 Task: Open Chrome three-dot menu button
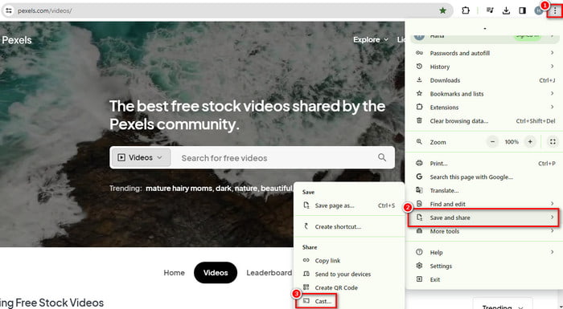pyautogui.click(x=555, y=10)
